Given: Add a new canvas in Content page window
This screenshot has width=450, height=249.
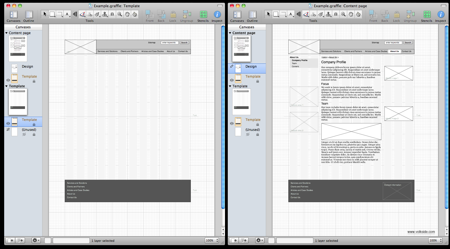Looking at the screenshot, I should [234, 240].
